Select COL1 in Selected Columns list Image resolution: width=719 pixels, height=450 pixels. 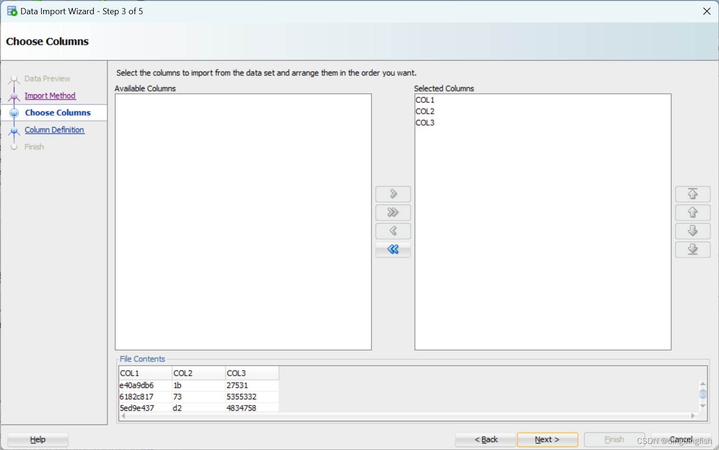pyautogui.click(x=424, y=100)
